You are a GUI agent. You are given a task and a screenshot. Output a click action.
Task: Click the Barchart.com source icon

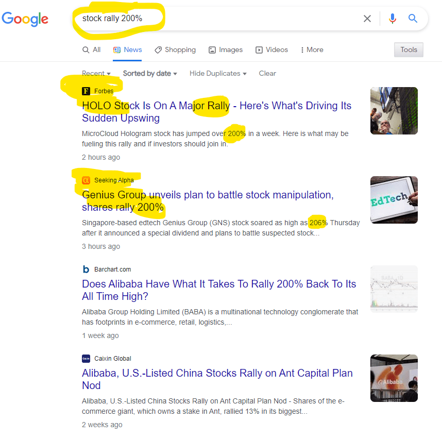[x=86, y=269]
